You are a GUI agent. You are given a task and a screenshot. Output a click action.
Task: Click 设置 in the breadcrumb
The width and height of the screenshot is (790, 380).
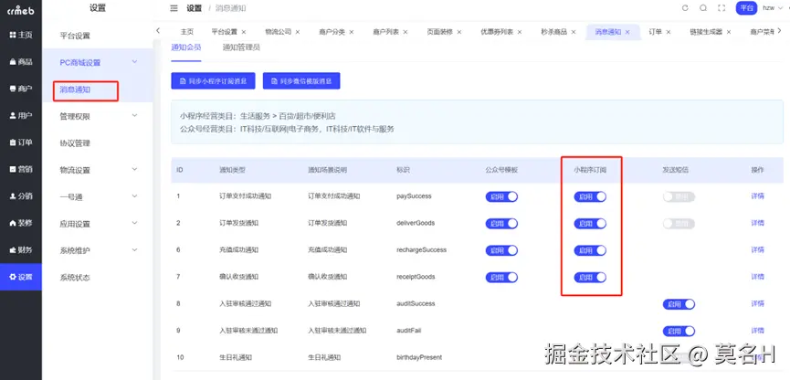click(194, 8)
